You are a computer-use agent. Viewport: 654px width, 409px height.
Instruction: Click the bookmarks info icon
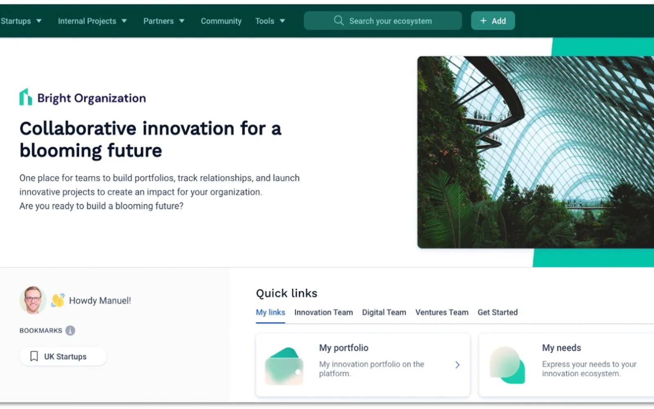70,330
